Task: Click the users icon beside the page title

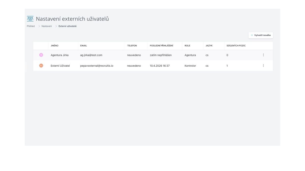Action: (x=30, y=19)
